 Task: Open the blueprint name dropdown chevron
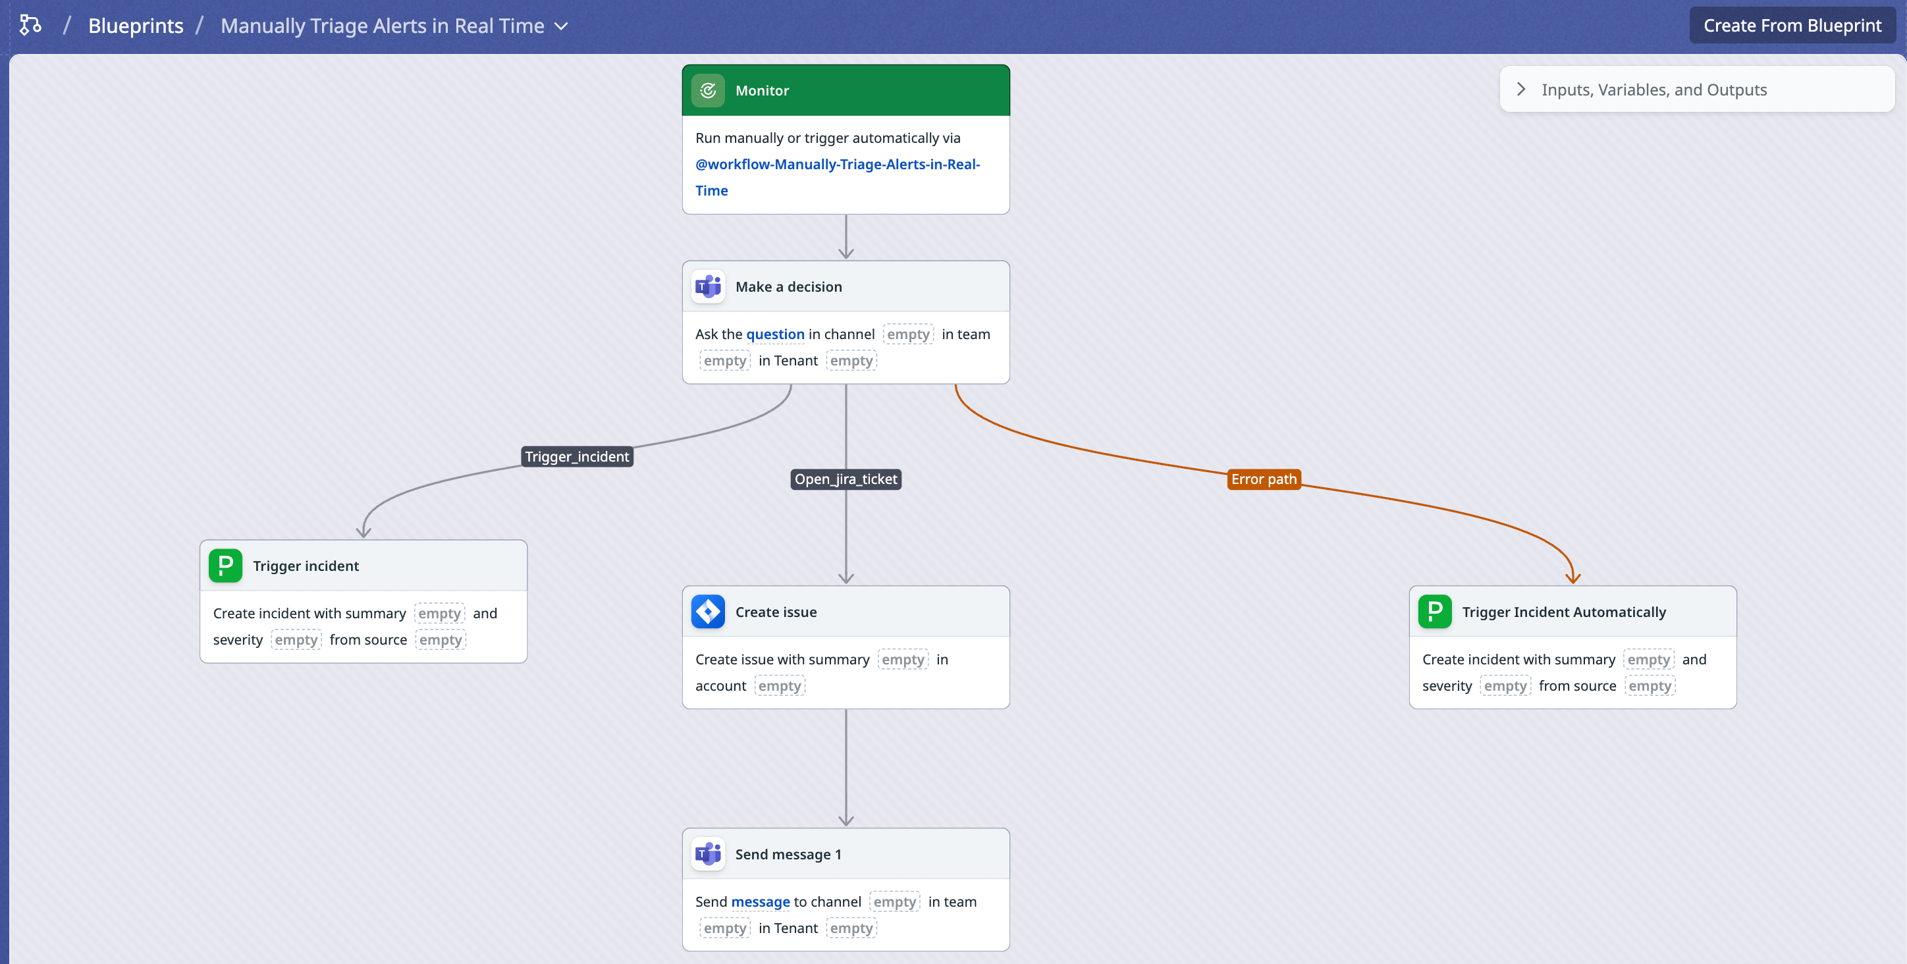[561, 26]
